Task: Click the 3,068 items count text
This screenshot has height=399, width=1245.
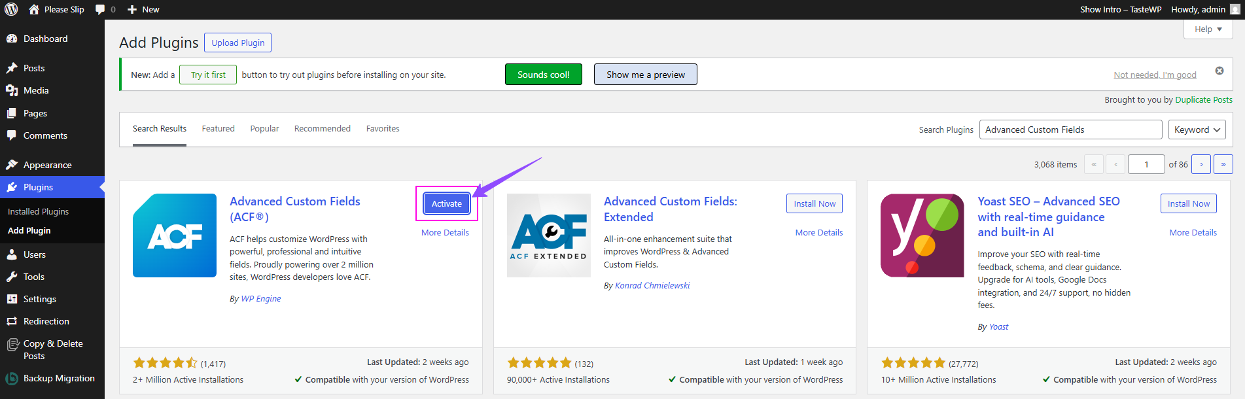Action: tap(1055, 165)
